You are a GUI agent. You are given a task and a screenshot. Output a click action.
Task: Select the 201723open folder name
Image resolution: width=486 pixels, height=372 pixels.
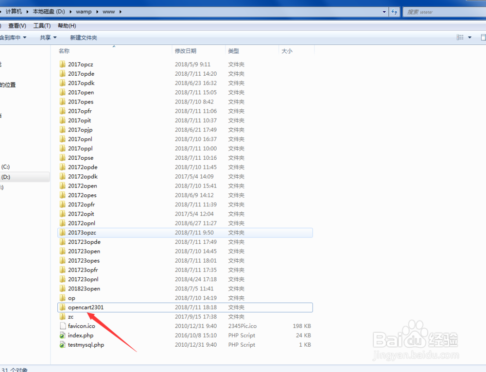pos(84,251)
